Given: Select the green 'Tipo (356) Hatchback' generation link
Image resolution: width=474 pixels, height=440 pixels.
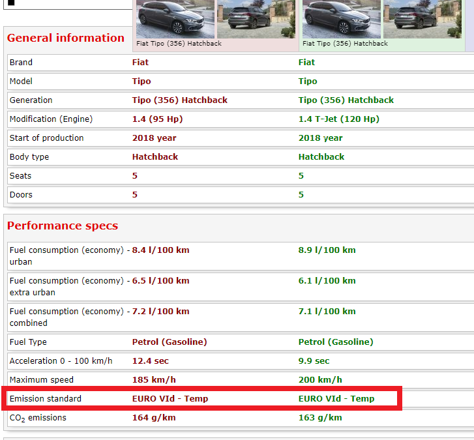Looking at the screenshot, I should coord(346,100).
